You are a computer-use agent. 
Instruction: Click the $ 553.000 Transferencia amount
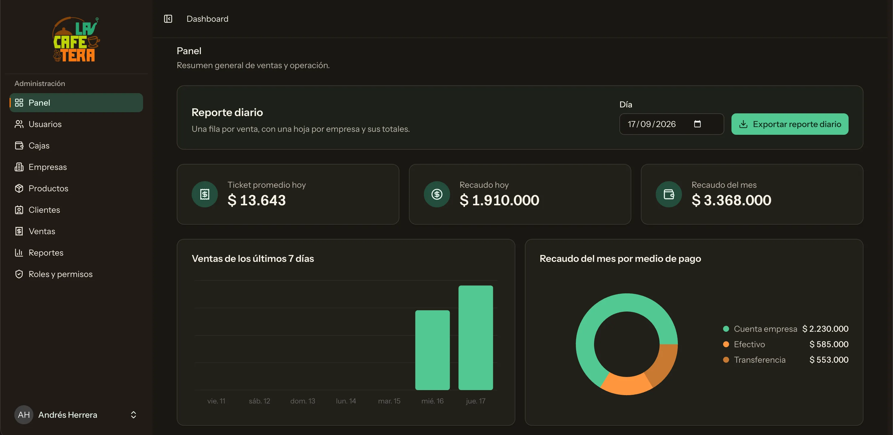829,359
